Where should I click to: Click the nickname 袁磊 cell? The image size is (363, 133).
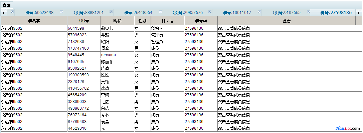117,122
